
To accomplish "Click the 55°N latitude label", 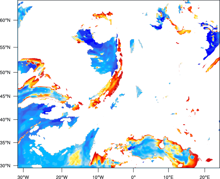I will pos(5,47).
